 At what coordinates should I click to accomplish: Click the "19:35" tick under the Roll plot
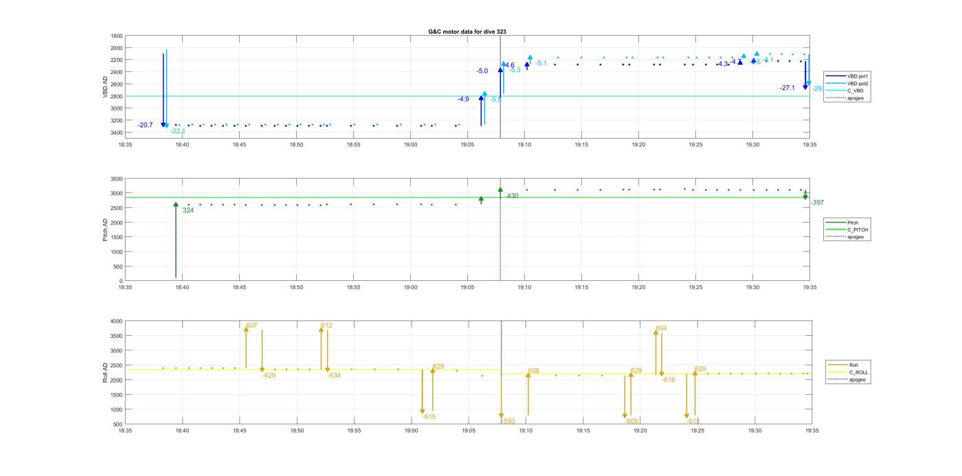tap(812, 431)
